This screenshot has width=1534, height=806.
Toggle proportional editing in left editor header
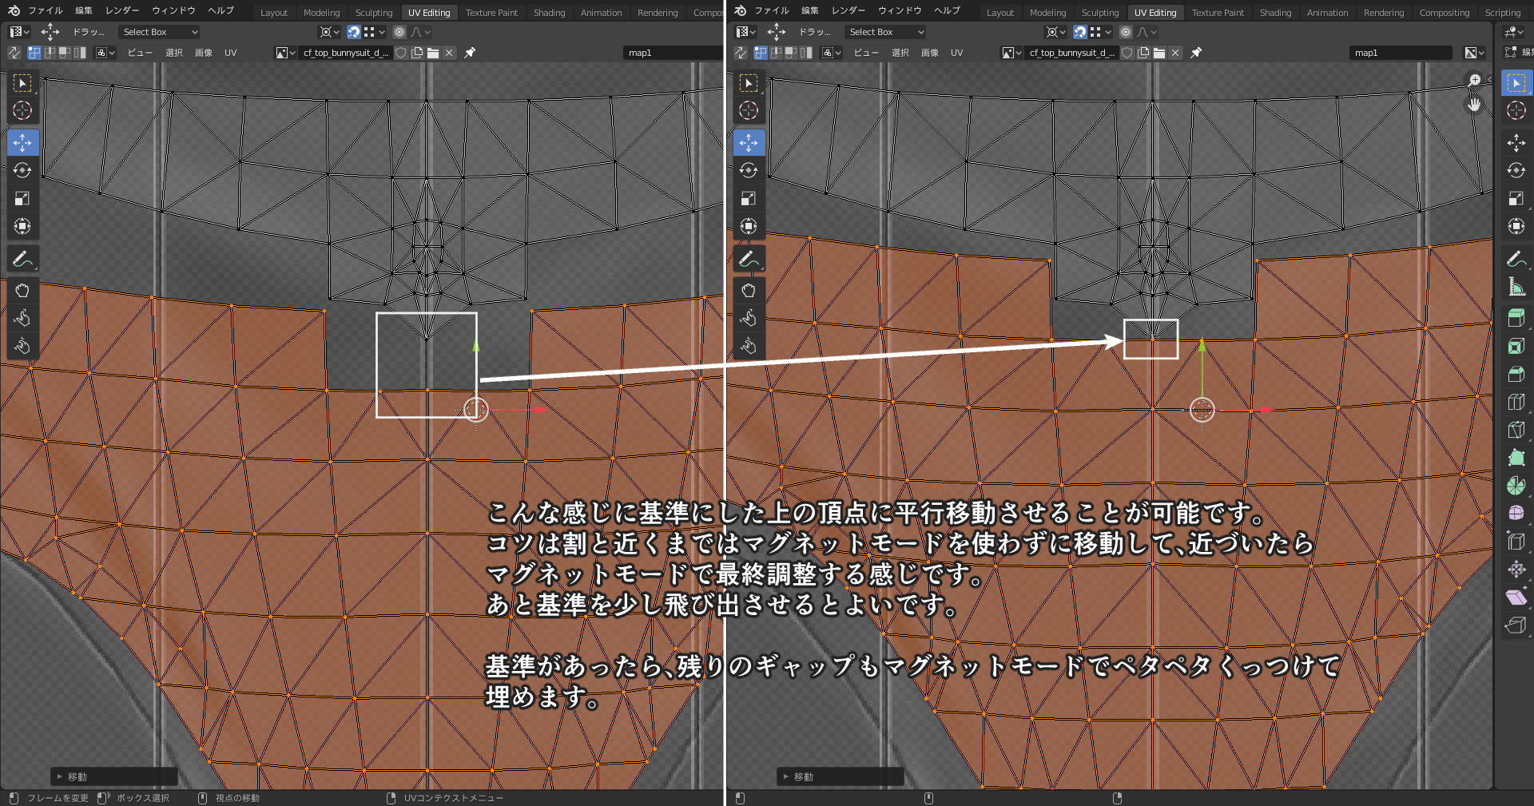[x=399, y=32]
